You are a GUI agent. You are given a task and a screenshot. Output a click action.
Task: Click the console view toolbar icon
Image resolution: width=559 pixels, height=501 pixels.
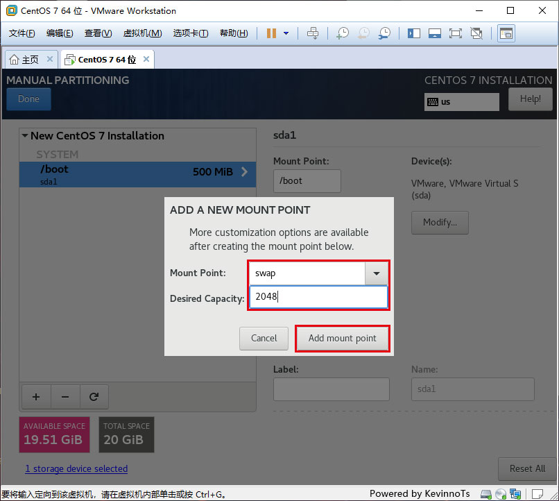pos(506,33)
